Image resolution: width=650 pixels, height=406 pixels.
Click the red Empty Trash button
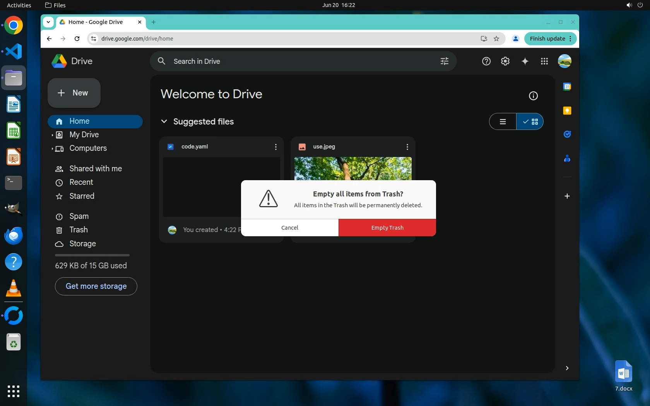(x=387, y=228)
